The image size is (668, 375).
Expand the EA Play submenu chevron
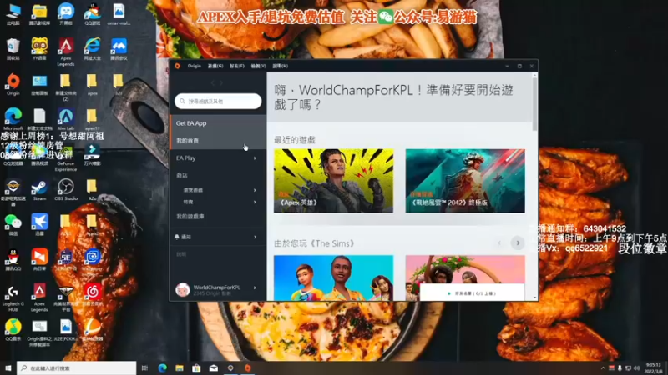pos(255,158)
